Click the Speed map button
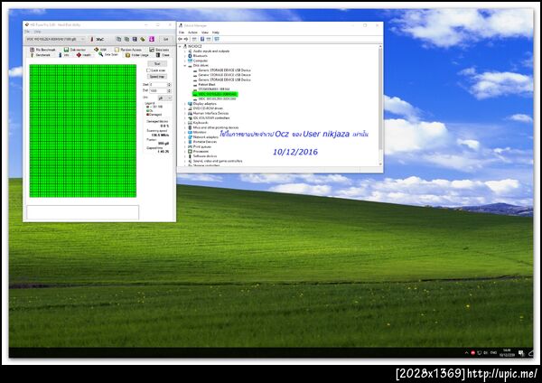The width and height of the screenshot is (542, 383). click(x=157, y=77)
